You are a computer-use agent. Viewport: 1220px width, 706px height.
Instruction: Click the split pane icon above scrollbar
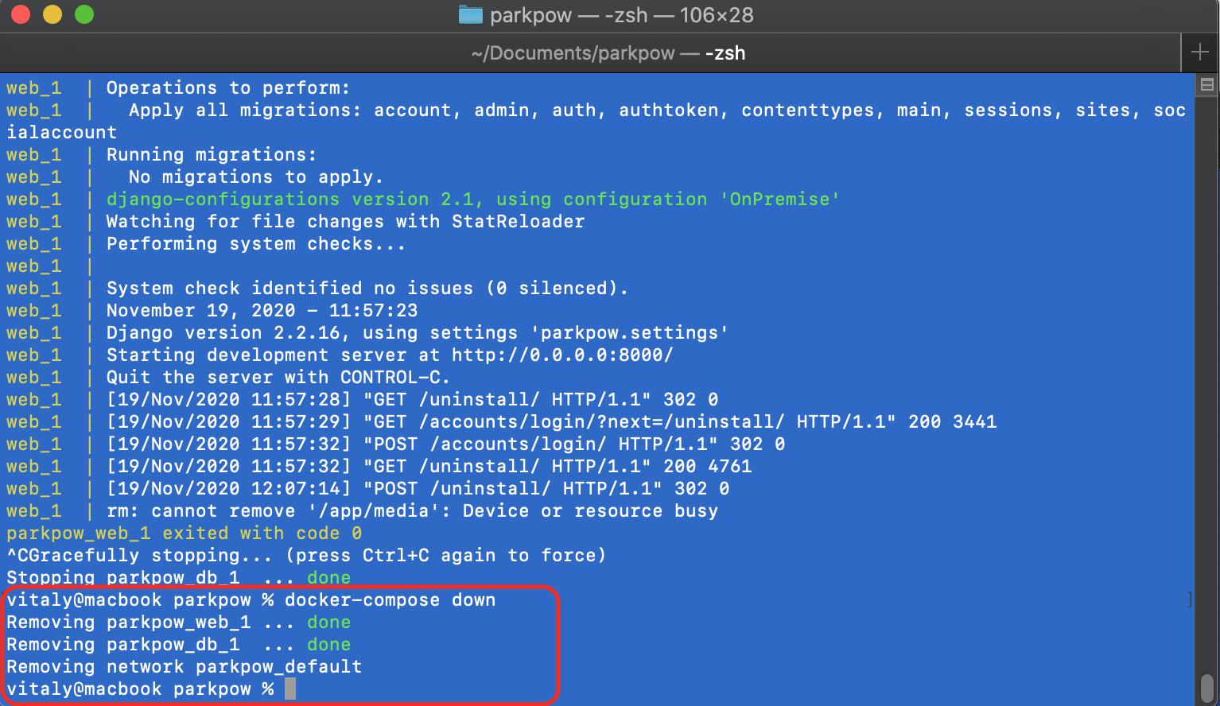[x=1206, y=84]
